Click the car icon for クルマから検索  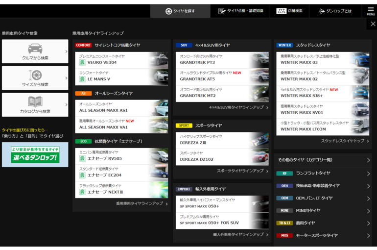pos(35,49)
